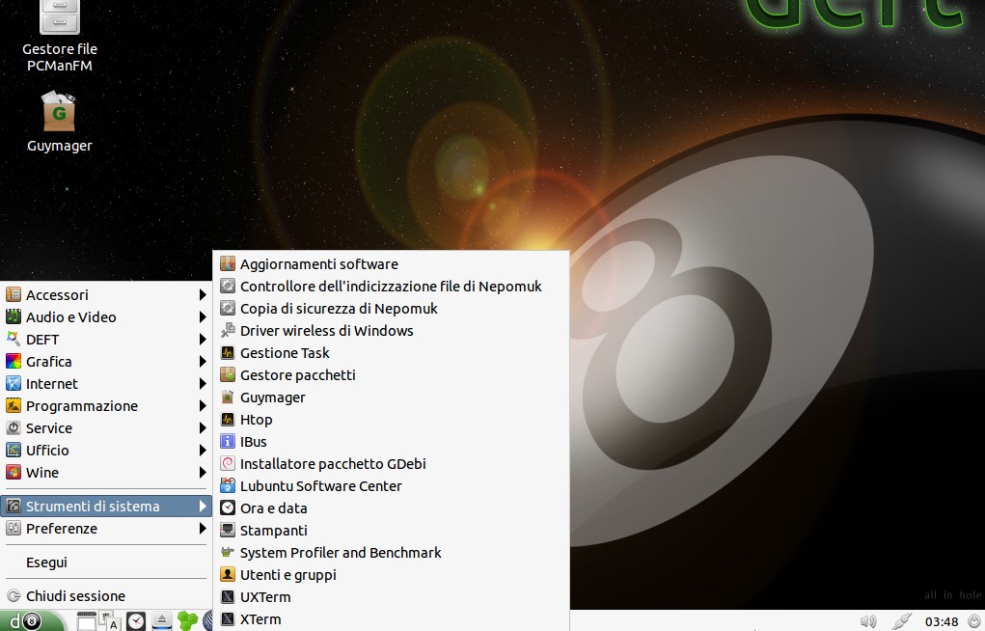Expand the Grafica submenu arrow
The height and width of the screenshot is (631, 985).
pos(203,362)
